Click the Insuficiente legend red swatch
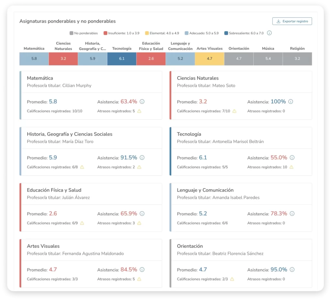Image resolution: width=331 pixels, height=300 pixels. (x=105, y=33)
